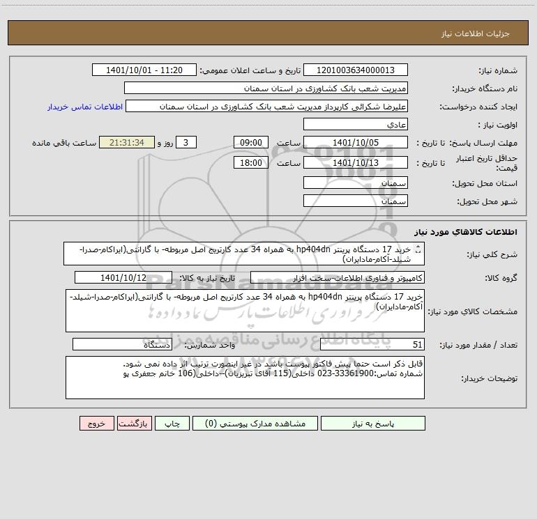
Task: Click the goods specifications text area
Action: pos(245,311)
